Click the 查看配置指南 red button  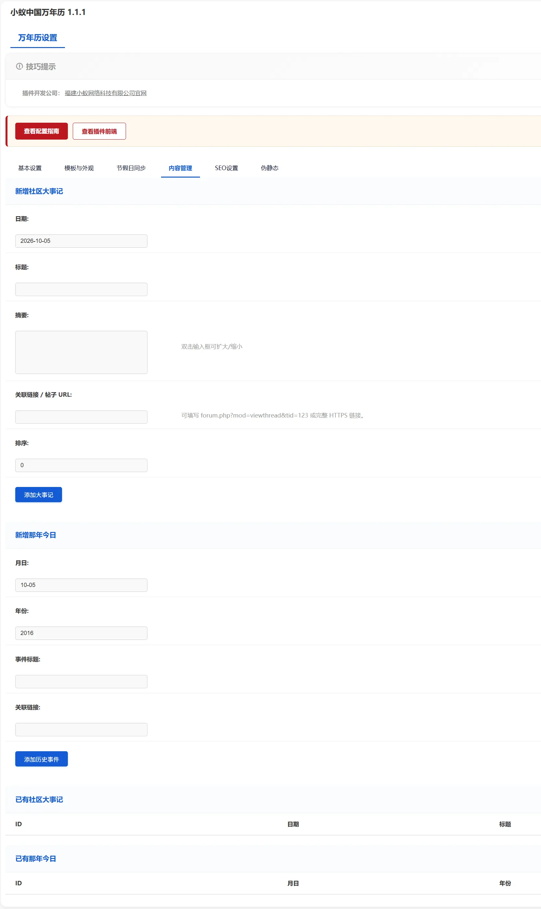(x=42, y=131)
